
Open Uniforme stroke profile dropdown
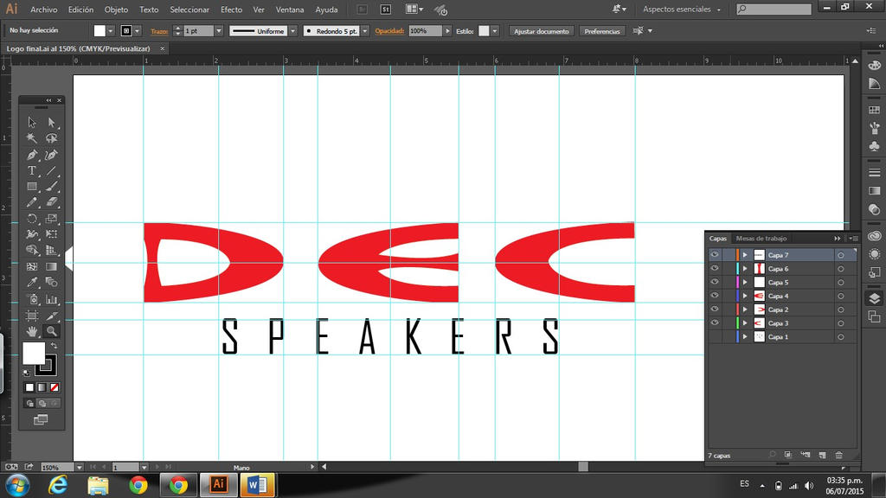[292, 31]
